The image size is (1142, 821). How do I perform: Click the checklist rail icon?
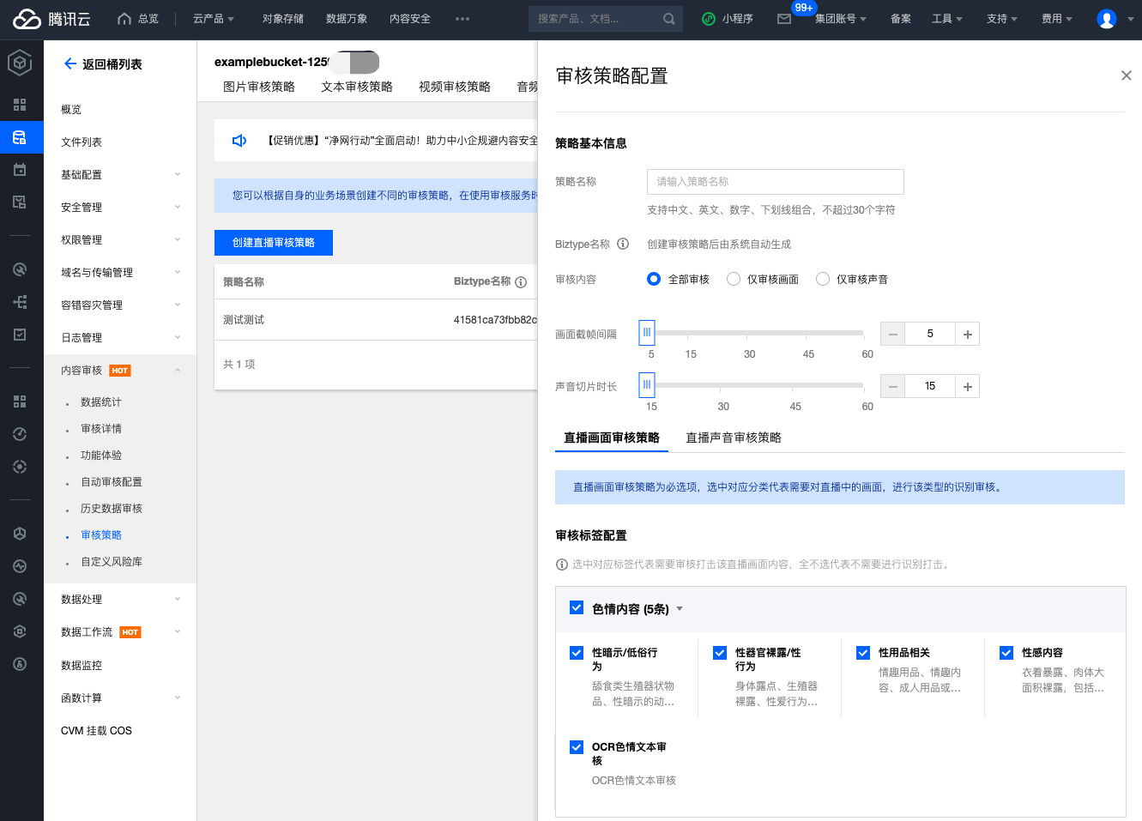point(20,335)
